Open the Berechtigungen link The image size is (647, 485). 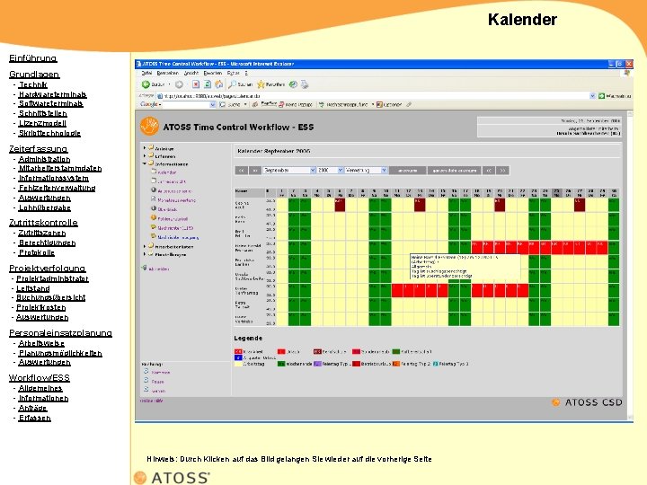(47, 242)
